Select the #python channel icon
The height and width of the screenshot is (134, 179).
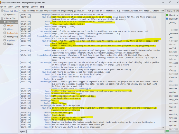tap(4, 40)
